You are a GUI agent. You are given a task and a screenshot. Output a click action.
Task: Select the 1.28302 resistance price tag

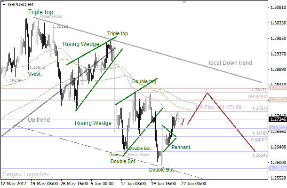(x=277, y=88)
